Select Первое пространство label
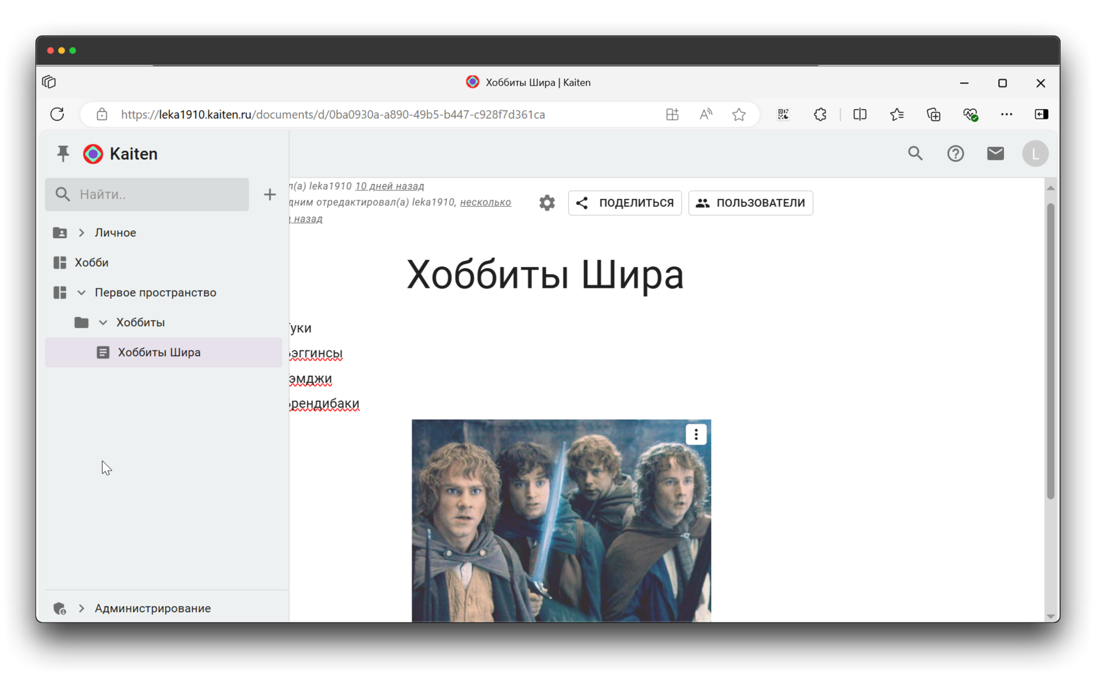1096x676 pixels. (x=155, y=292)
